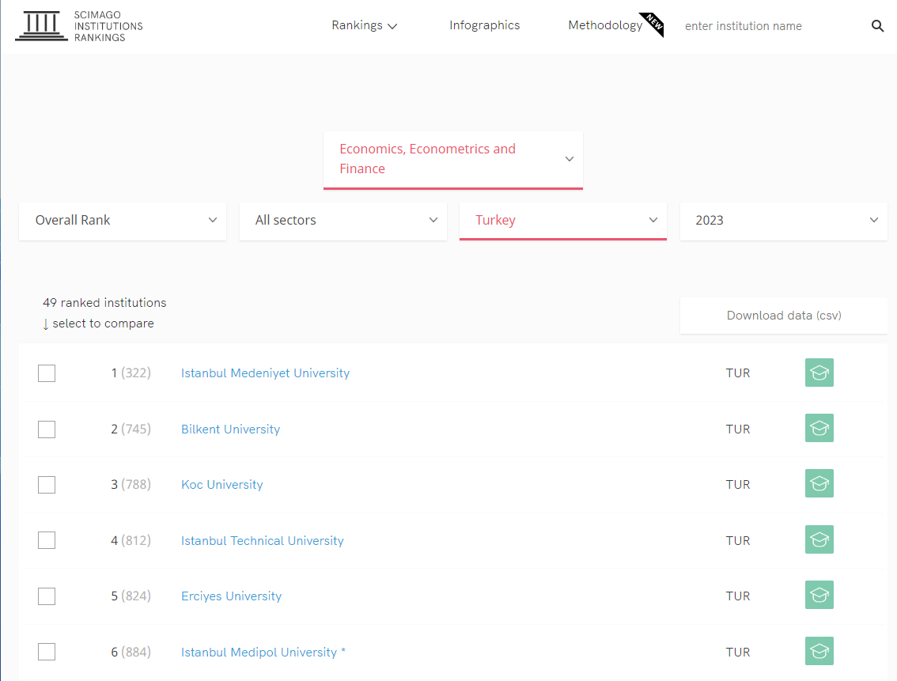The height and width of the screenshot is (681, 897).
Task: Click the university icon for Istanbul Medeniyet University
Action: tap(819, 373)
